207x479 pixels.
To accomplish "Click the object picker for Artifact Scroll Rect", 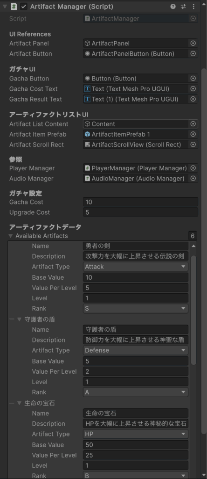I will [193, 145].
